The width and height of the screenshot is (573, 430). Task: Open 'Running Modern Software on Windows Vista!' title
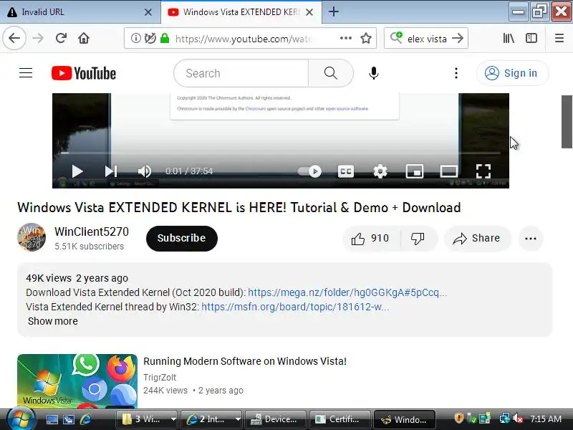245,361
